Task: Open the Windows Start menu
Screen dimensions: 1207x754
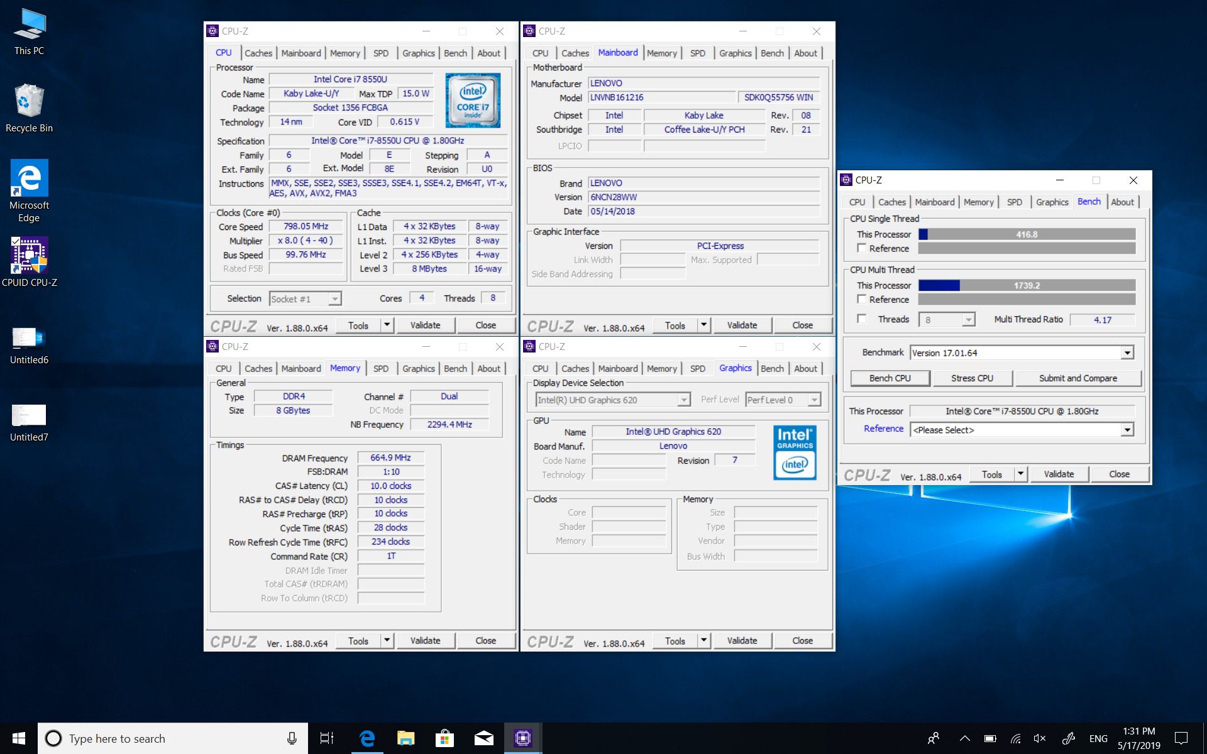Action: [19, 738]
